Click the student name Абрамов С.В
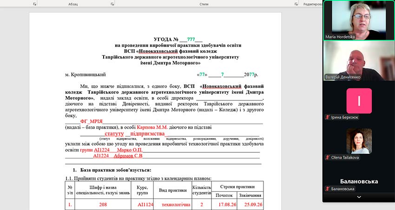This screenshot has width=395, height=210. coord(128,156)
